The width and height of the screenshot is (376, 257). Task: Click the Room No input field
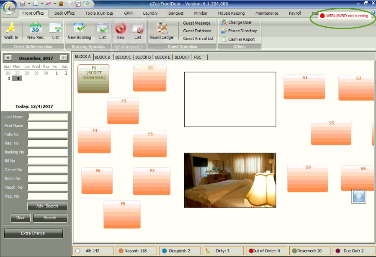click(48, 178)
